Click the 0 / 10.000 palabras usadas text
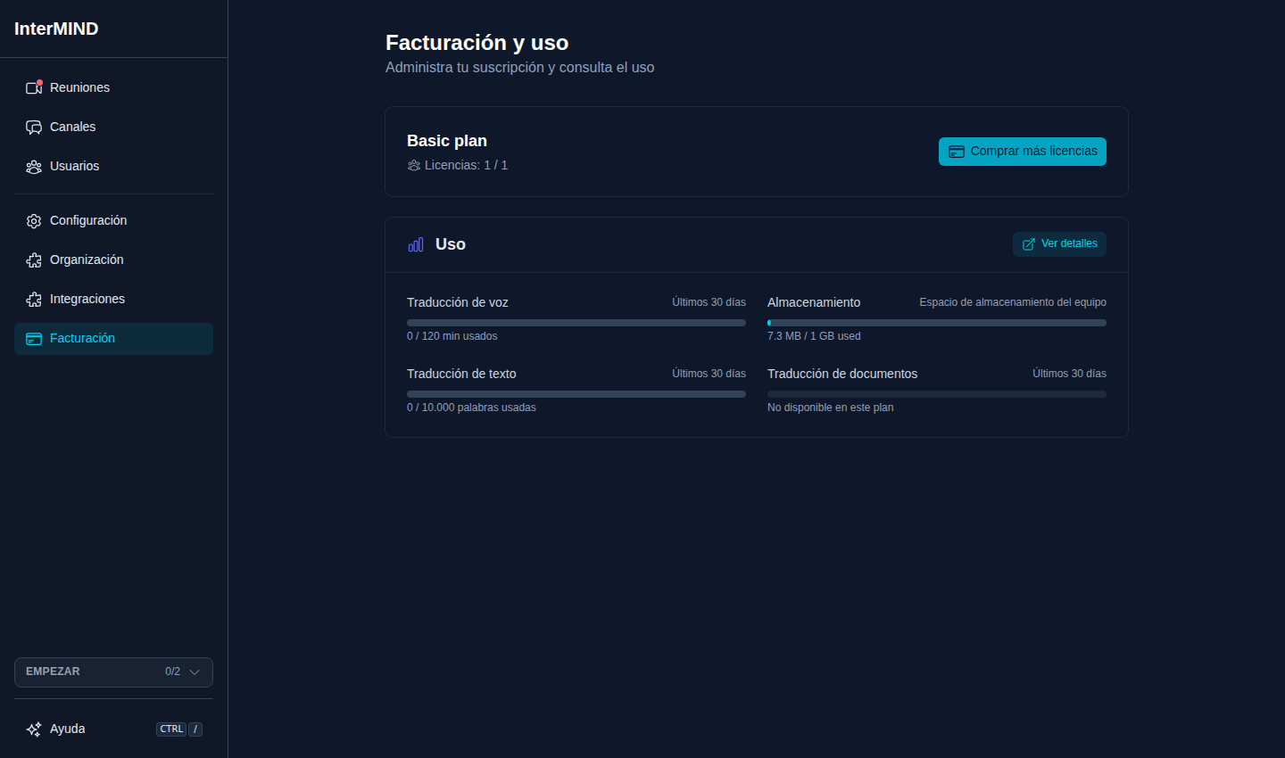This screenshot has width=1285, height=758. (471, 408)
